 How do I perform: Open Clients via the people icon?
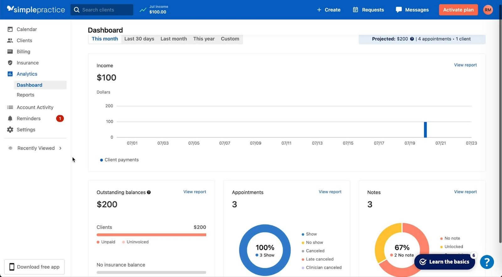10,40
